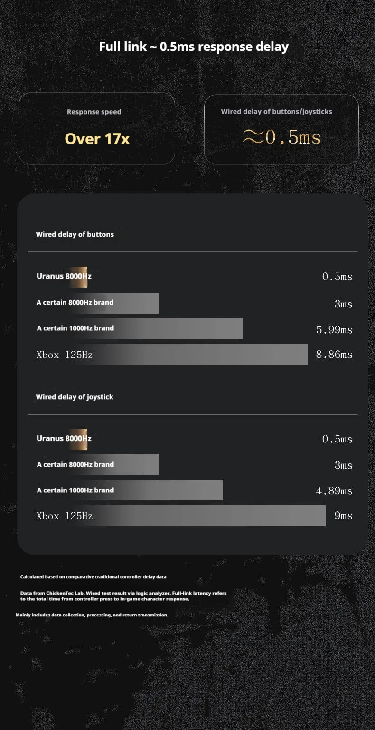Image resolution: width=375 pixels, height=730 pixels.
Task: Click 'A certain 1000Hz brand' bar in buttons chart
Action: point(140,329)
